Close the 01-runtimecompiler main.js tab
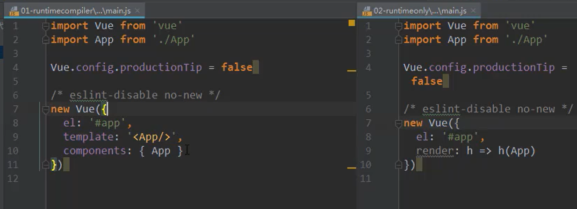The width and height of the screenshot is (577, 209). click(138, 11)
